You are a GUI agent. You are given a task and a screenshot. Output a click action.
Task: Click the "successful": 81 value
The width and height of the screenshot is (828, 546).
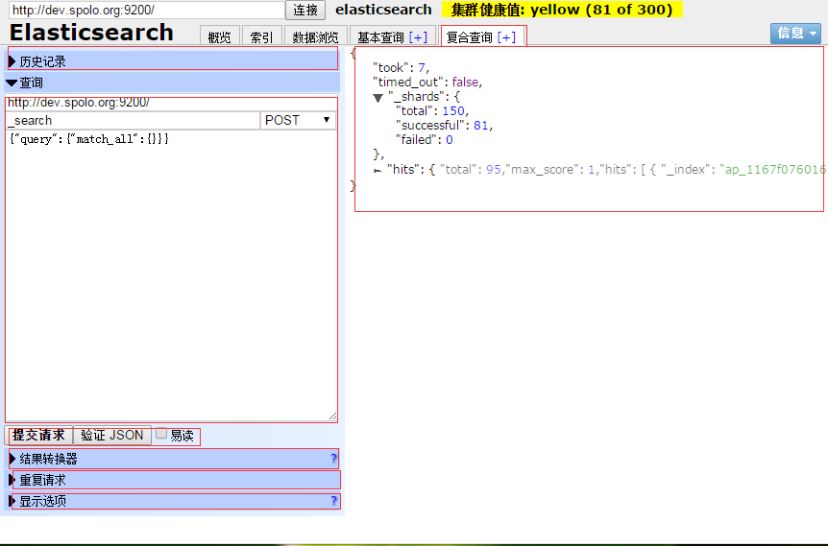tap(480, 125)
